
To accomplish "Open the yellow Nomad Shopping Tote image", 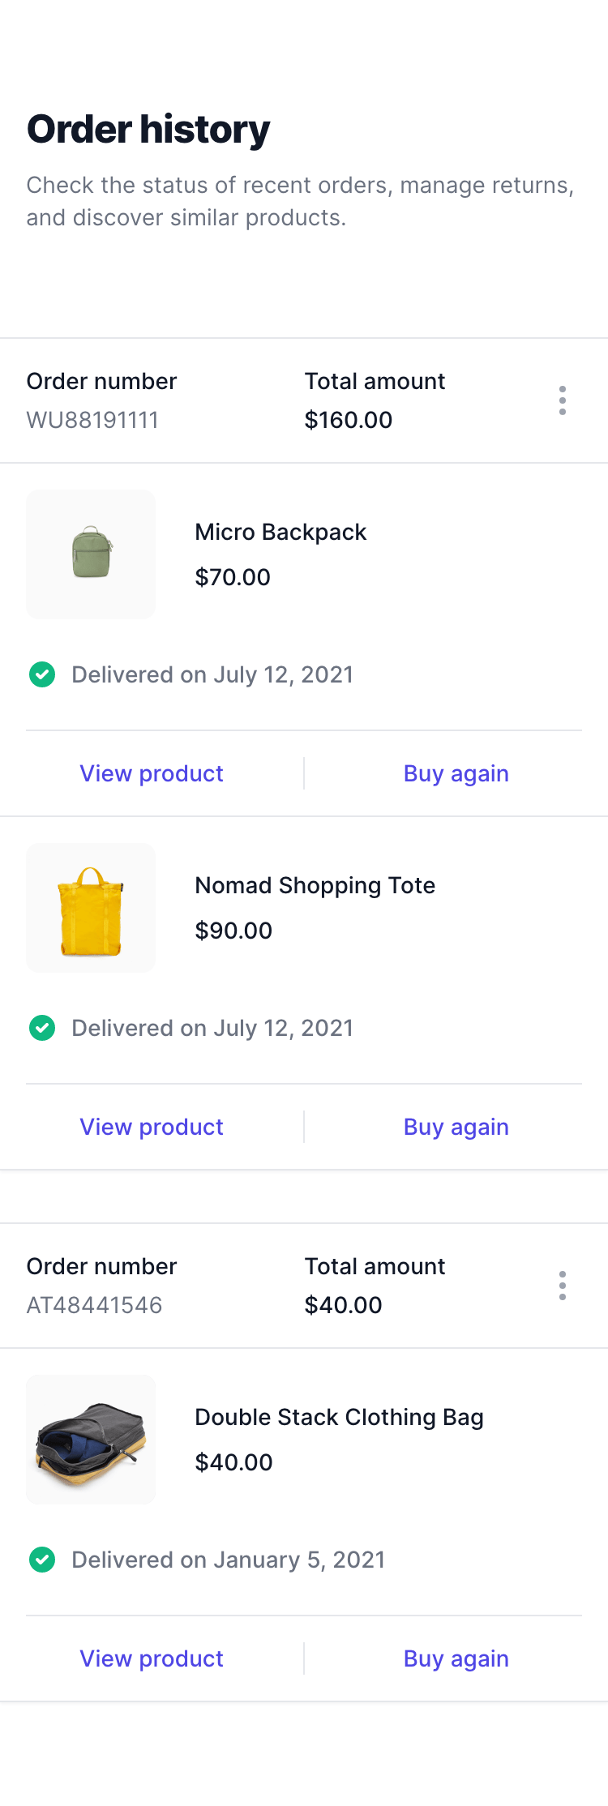I will tap(91, 908).
